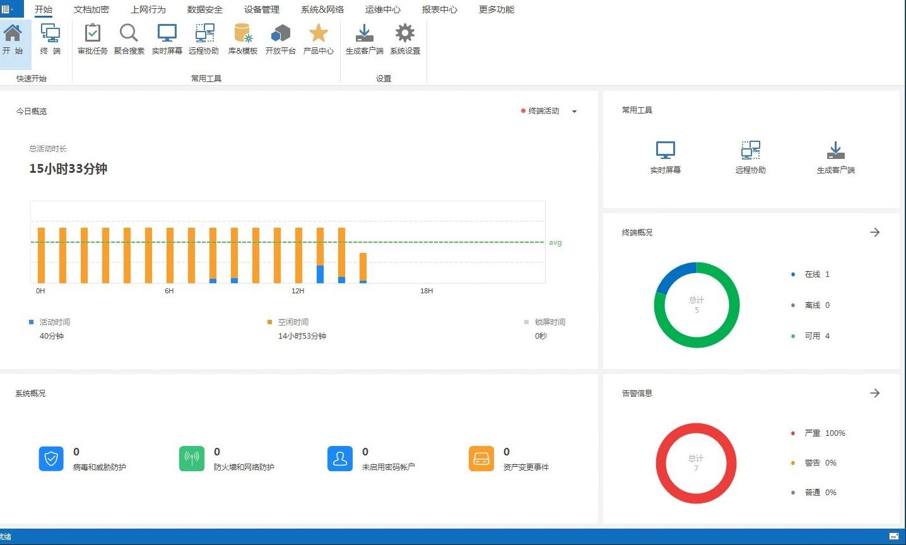Click the 开始 home icon in ribbon
The height and width of the screenshot is (545, 906).
[x=13, y=39]
